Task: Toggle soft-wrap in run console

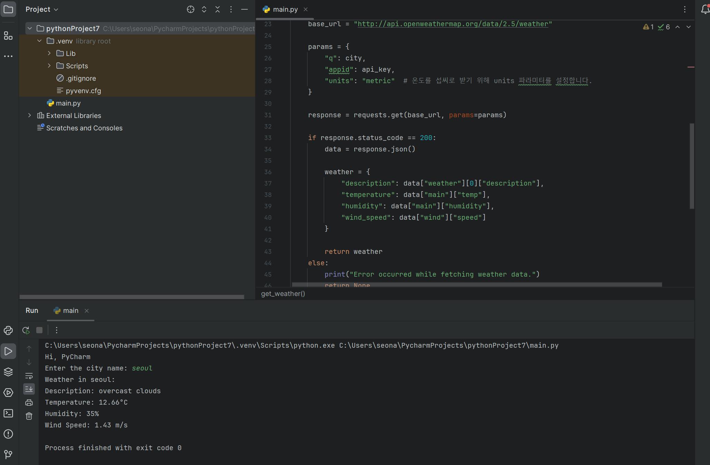Action: tap(29, 376)
